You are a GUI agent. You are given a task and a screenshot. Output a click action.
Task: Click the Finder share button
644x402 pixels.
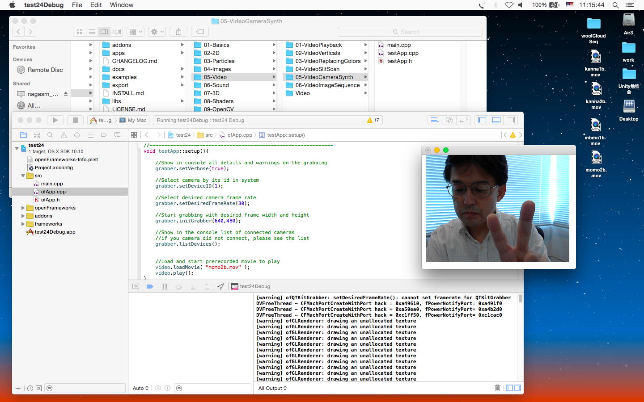[178, 32]
